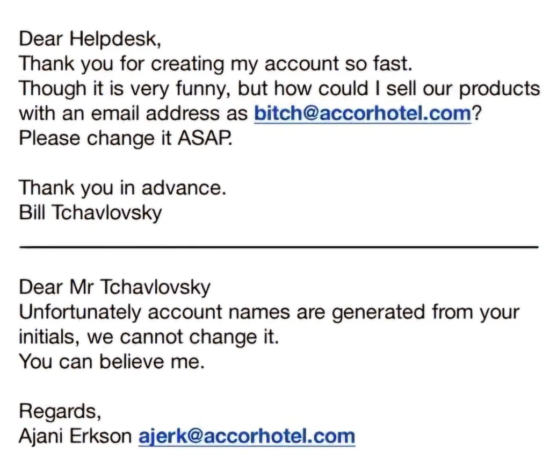
Task: Click the 'Dear Helpdesk,' greeting line
Action: [90, 39]
